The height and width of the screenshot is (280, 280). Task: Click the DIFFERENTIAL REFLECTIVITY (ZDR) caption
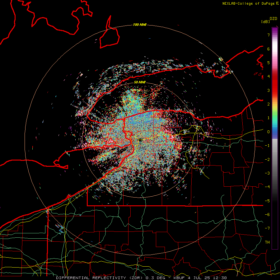(x=99, y=278)
